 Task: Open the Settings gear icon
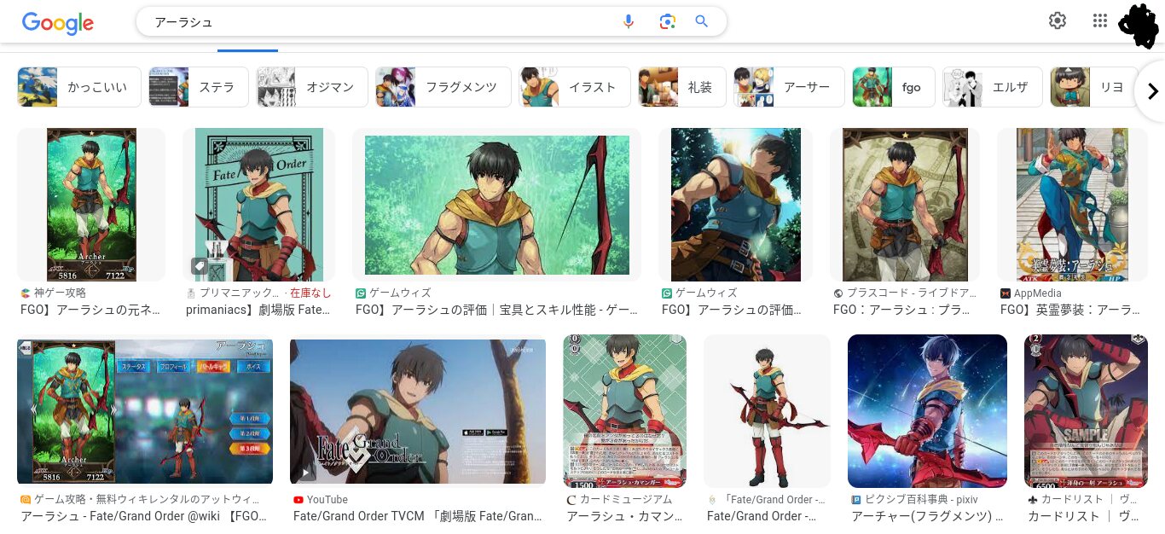coord(1058,21)
